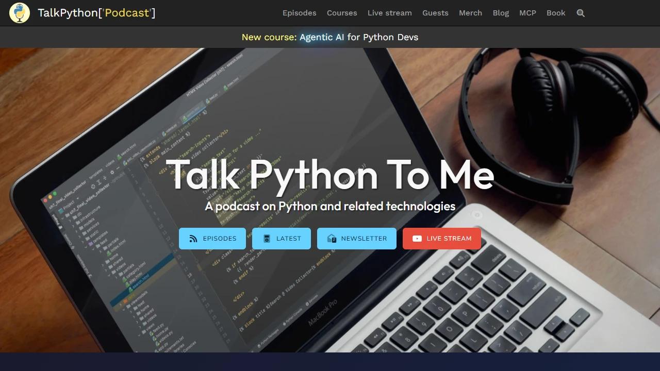The image size is (660, 371).
Task: Open the Book page from the navbar
Action: click(556, 13)
